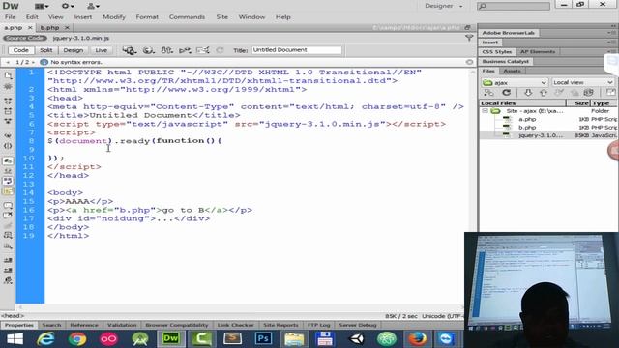Click Indent Code icon in coding toolbar
The width and height of the screenshot is (619, 348).
point(8,260)
